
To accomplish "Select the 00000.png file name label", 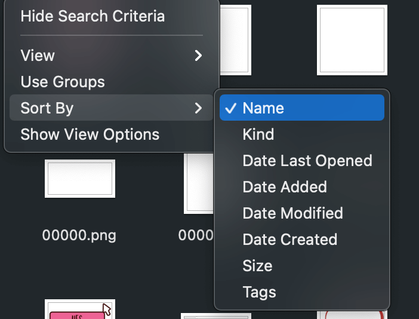I will [79, 235].
